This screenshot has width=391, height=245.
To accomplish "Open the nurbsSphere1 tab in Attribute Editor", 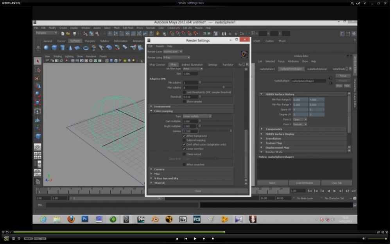I will pyautogui.click(x=267, y=69).
